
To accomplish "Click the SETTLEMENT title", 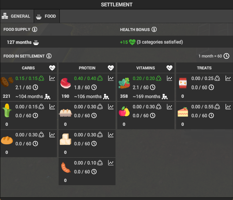I will (x=117, y=5).
